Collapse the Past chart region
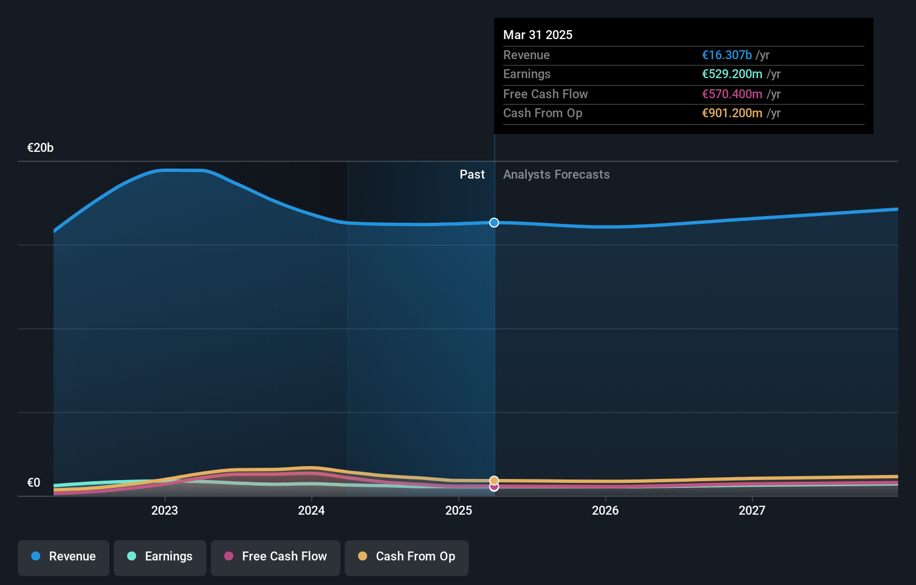 pyautogui.click(x=472, y=175)
